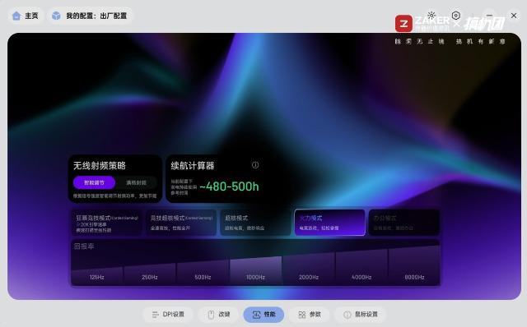Pick the 狂暴竞技模式 mode card
Image resolution: width=527 pixels, height=327 pixels.
point(106,223)
